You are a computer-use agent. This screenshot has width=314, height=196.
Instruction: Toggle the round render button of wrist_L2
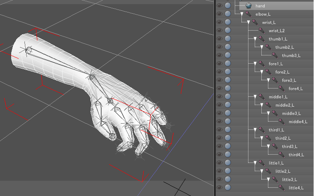(x=228, y=30)
